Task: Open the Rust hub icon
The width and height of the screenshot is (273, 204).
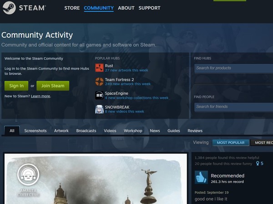Action: (99, 68)
